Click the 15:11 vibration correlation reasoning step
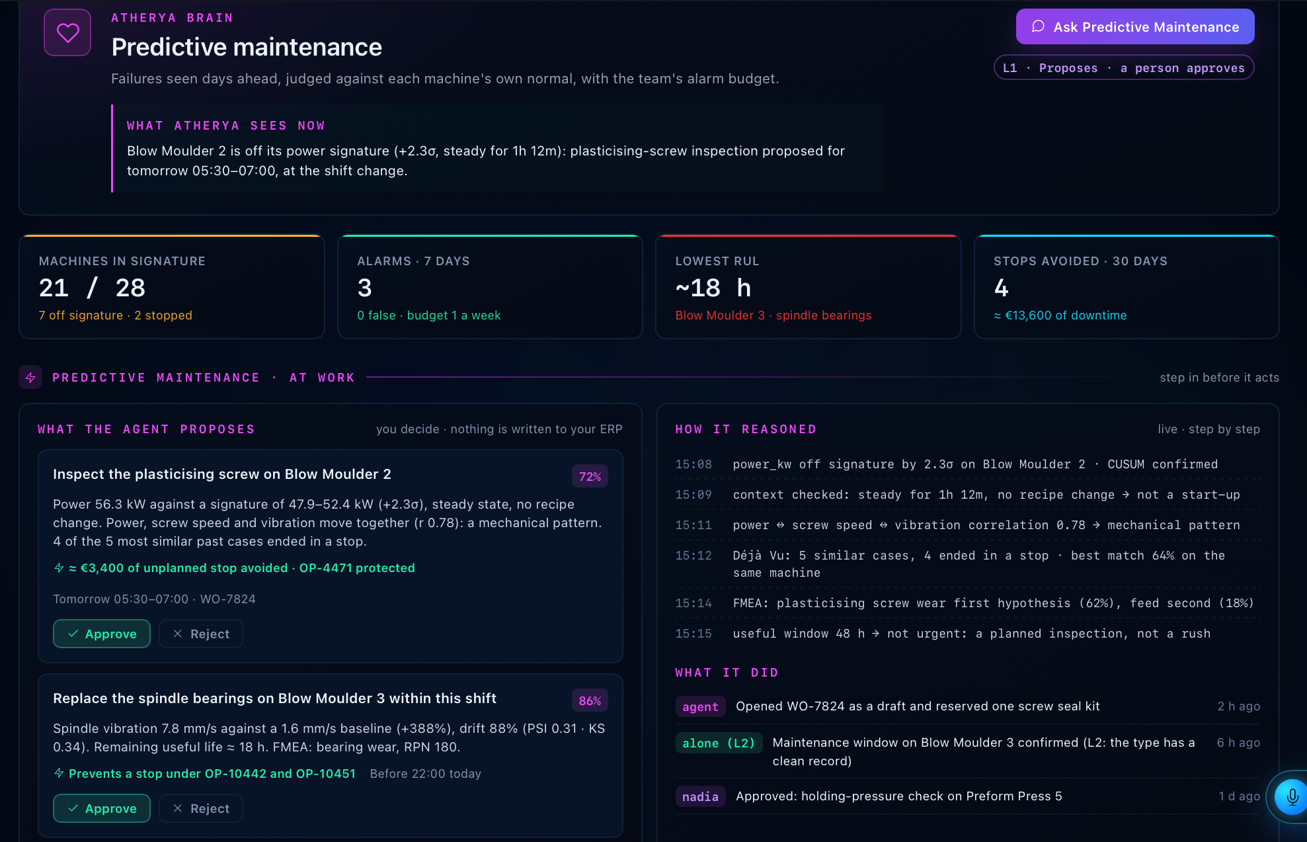This screenshot has height=842, width=1307. pyautogui.click(x=968, y=525)
